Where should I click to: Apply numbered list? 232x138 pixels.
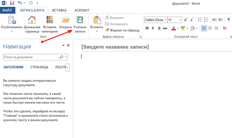[x=206, y=20]
